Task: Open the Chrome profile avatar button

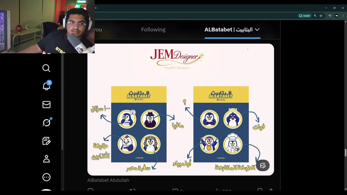Action: 336,16
